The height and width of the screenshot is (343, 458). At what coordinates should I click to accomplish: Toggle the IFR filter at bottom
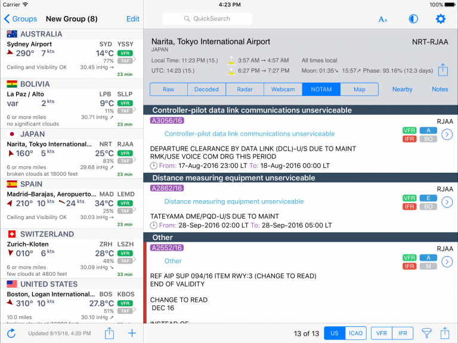pos(403,333)
